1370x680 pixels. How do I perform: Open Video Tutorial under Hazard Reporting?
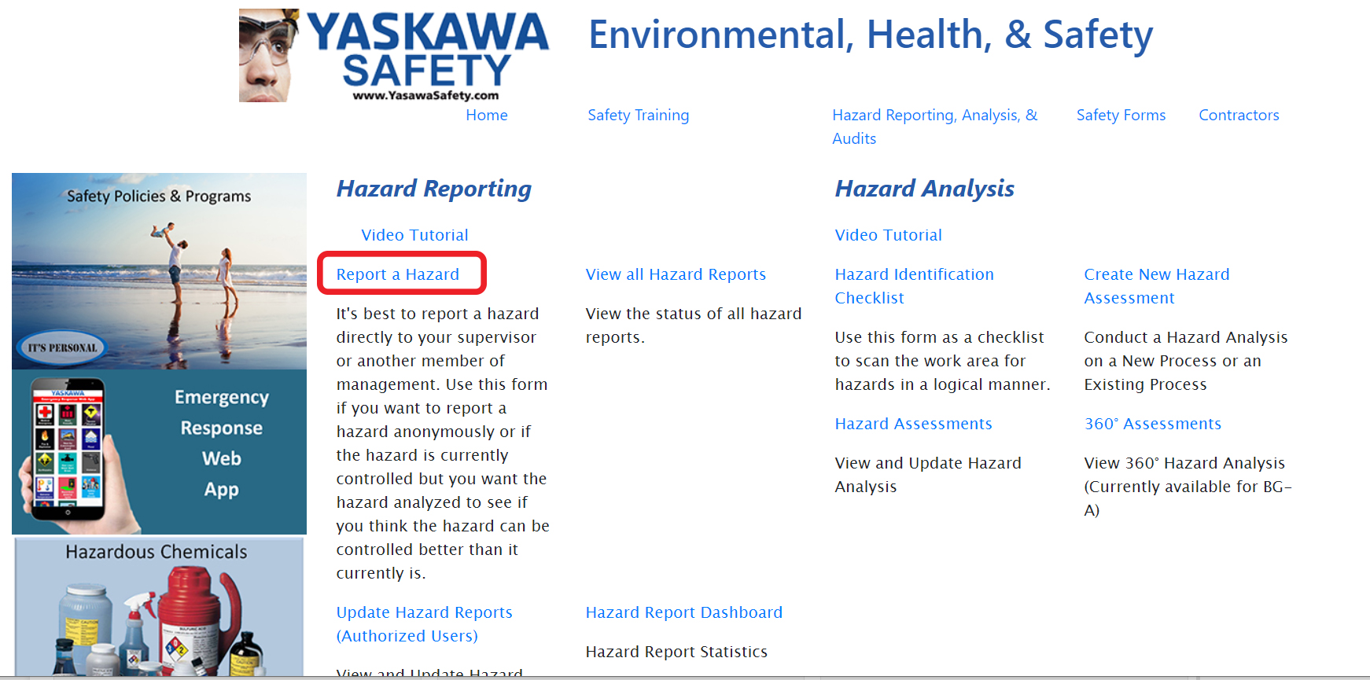(414, 235)
